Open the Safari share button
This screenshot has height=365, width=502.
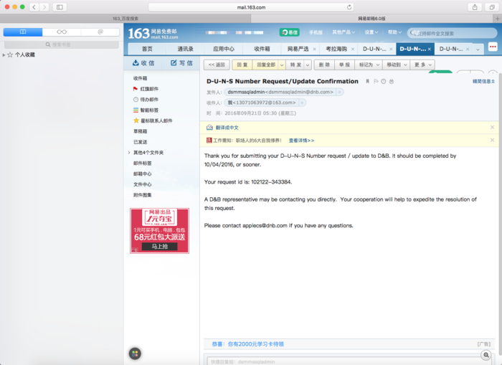point(475,7)
